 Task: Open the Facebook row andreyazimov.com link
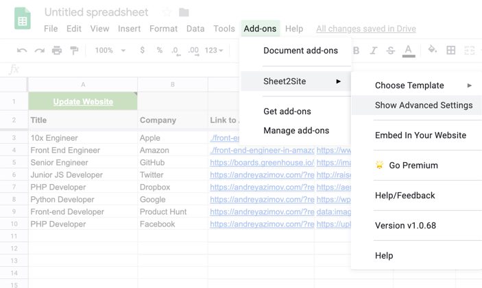[x=262, y=224]
